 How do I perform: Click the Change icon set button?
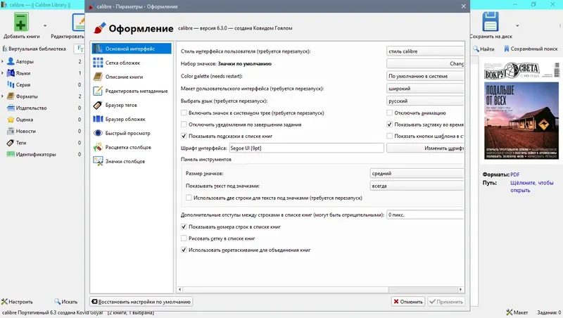coord(425,63)
